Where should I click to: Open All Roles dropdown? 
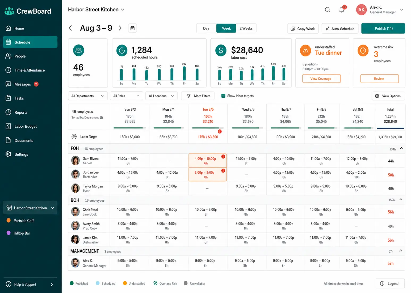coord(126,96)
